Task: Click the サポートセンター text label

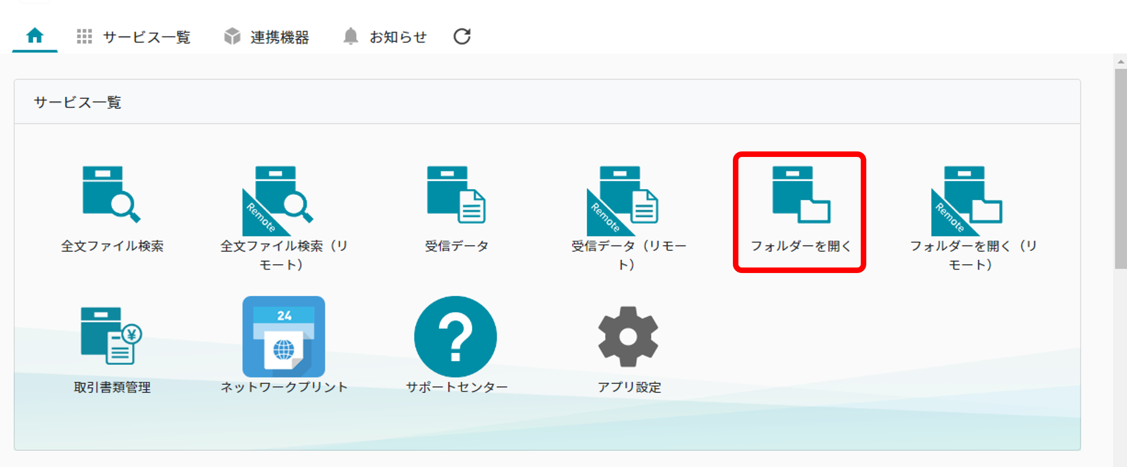Action: [x=457, y=387]
